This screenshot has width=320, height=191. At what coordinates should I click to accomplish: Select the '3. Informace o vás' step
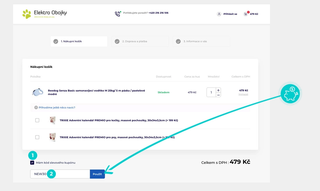coord(201,41)
